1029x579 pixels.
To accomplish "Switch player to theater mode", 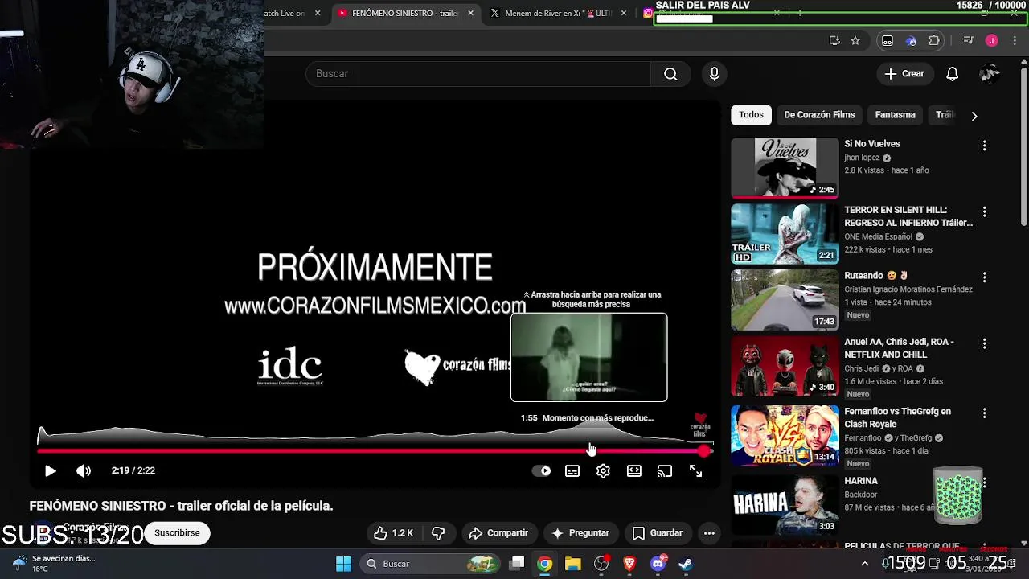I will click(x=634, y=471).
